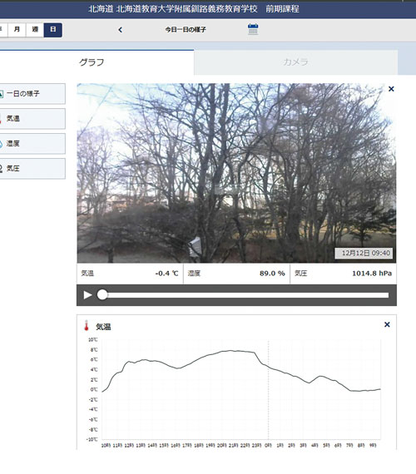This screenshot has height=474, width=416.
Task: Click the 0時 dashed line on chart
Action: (x=269, y=389)
